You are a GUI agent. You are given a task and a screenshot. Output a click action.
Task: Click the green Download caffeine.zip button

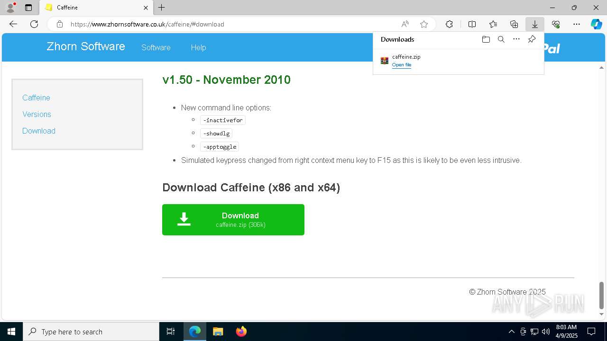233,220
